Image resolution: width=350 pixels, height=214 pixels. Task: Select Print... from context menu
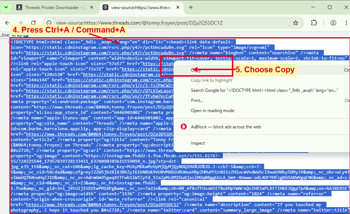tap(262, 100)
